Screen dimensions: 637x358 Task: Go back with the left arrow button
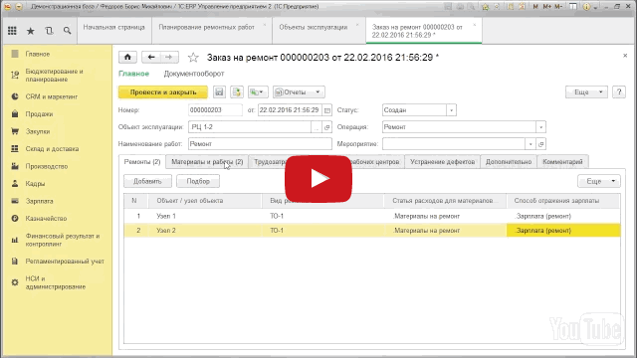point(151,58)
